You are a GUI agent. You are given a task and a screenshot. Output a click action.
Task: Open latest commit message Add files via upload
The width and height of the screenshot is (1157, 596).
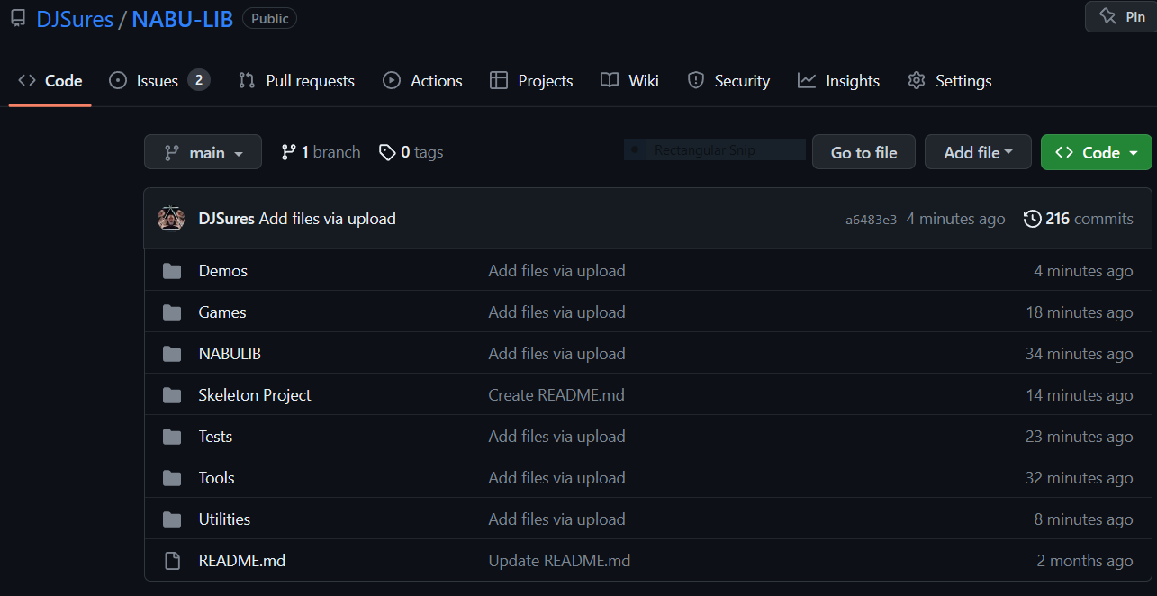tap(328, 219)
